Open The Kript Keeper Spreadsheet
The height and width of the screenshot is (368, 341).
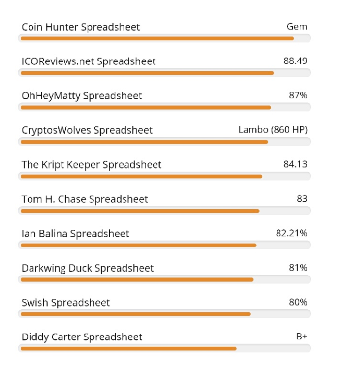coord(92,165)
